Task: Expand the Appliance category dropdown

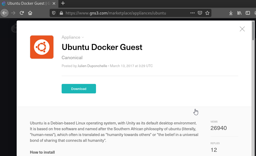Action: [73, 37]
